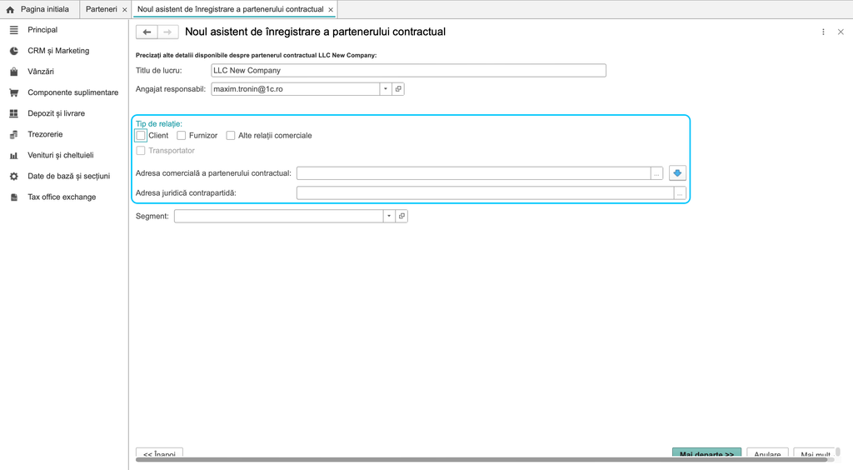Open the Angajat responsabil record link icon
The height and width of the screenshot is (470, 853).
pyautogui.click(x=398, y=88)
